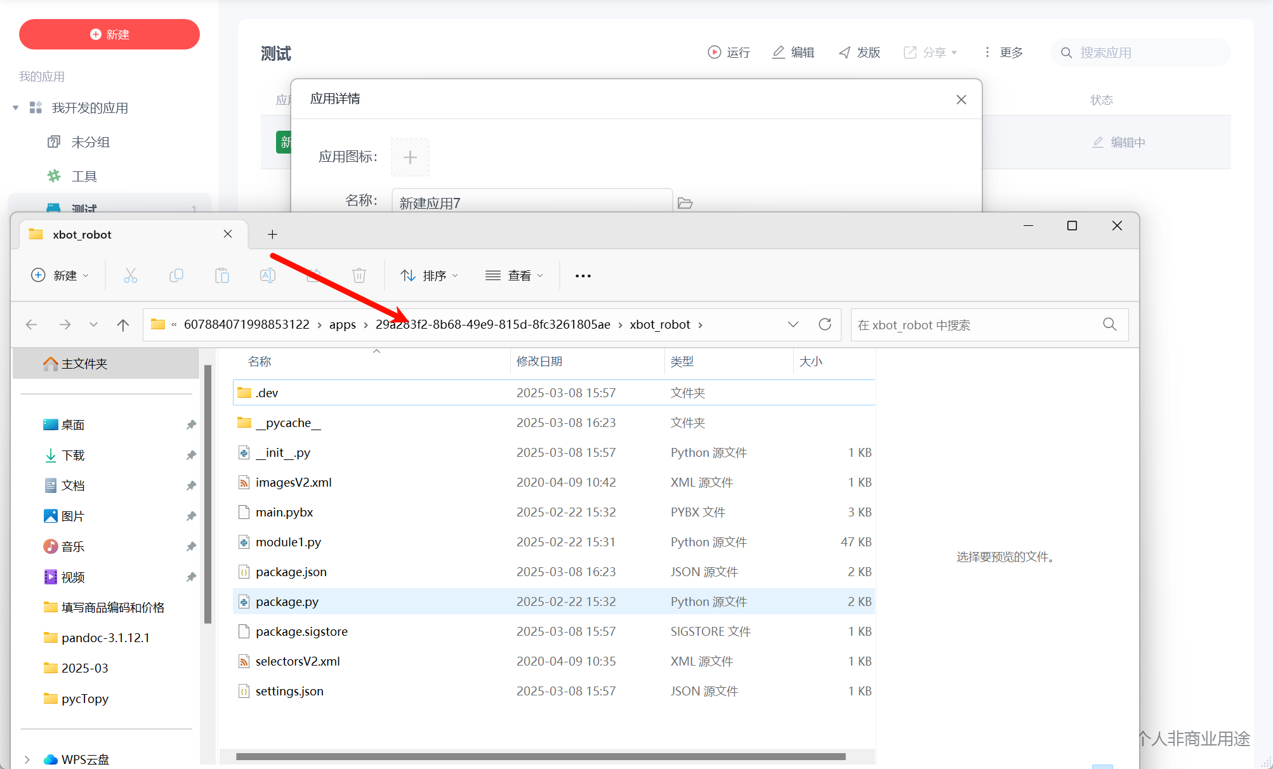Click the app icon plus placeholder
The width and height of the screenshot is (1273, 769).
(x=410, y=157)
